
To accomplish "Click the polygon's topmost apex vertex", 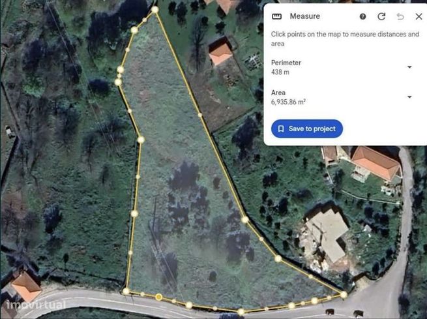I will (x=155, y=10).
